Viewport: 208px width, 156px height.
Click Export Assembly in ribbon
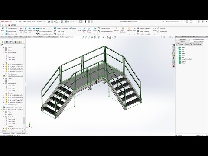(x=143, y=31)
